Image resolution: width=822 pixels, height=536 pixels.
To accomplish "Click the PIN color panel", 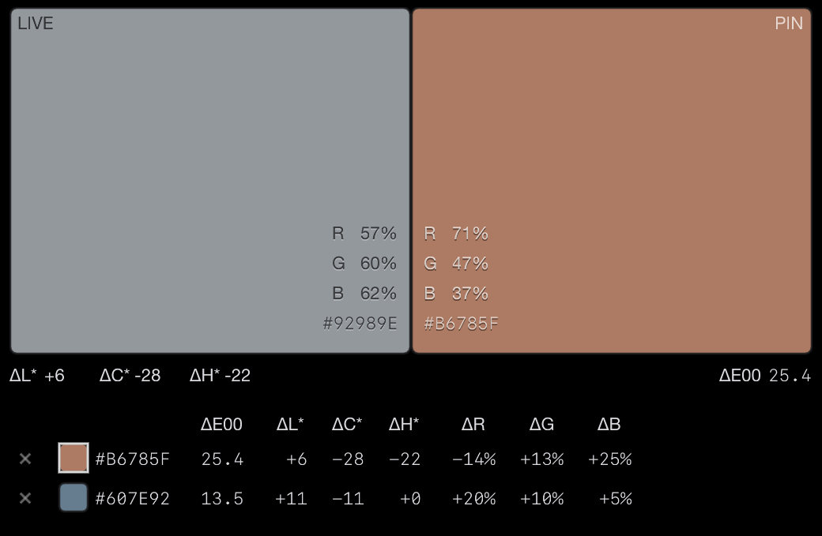I will click(612, 181).
